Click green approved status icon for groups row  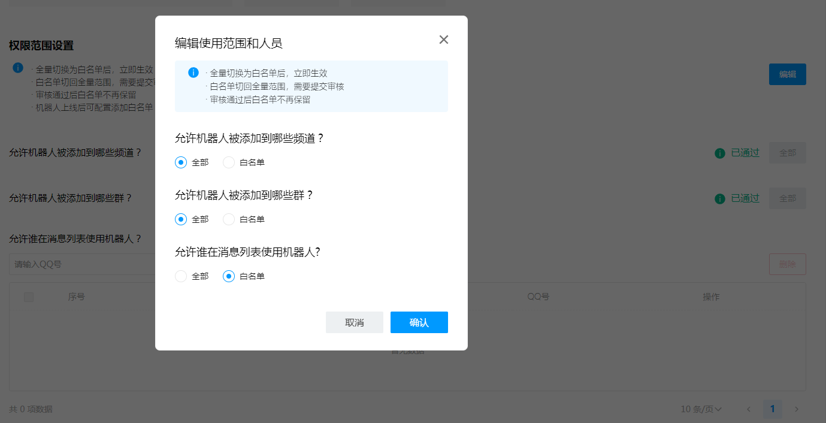pyautogui.click(x=720, y=199)
